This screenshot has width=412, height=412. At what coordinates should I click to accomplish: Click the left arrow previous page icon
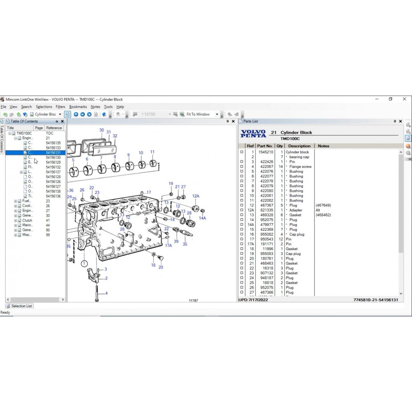click(83, 115)
